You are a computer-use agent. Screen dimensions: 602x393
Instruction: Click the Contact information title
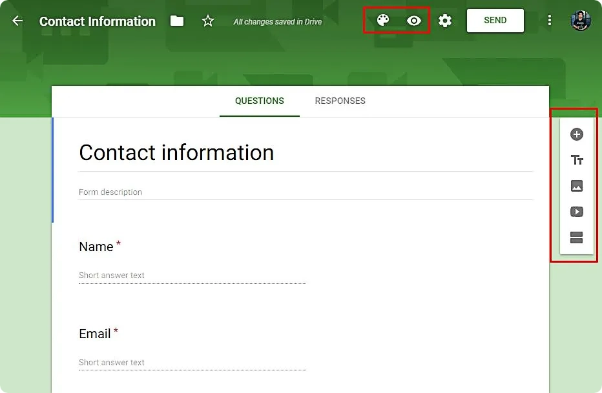pyautogui.click(x=176, y=153)
